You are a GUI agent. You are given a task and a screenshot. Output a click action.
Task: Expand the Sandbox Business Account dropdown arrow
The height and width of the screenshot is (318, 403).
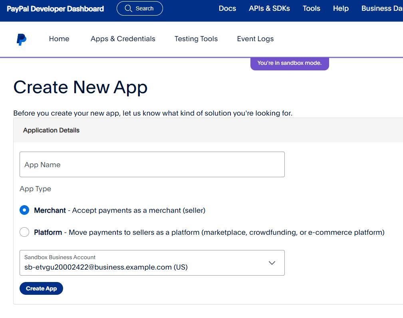[272, 263]
